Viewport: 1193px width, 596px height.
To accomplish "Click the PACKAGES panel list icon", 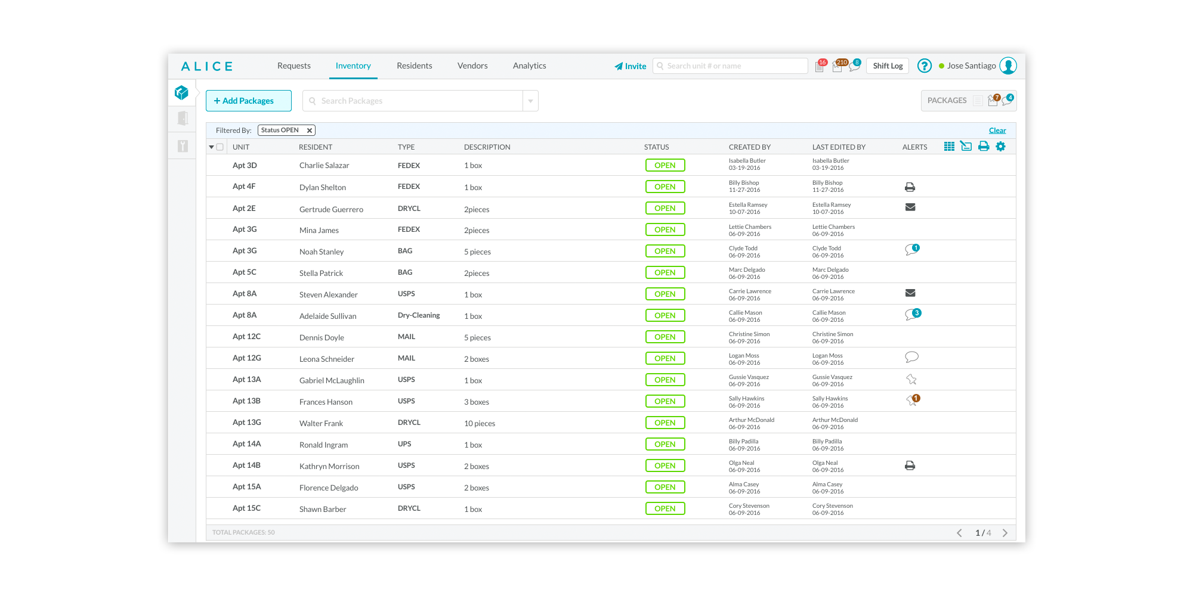I will [978, 101].
